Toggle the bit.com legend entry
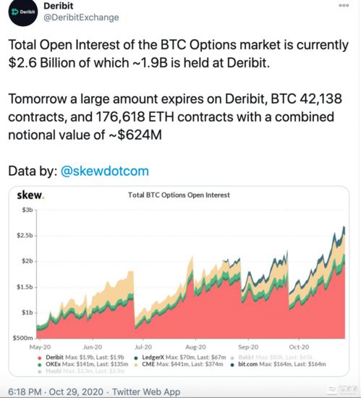 [x=278, y=364]
